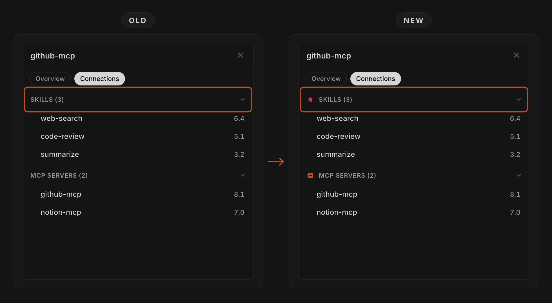Screen dimensions: 552x303
Task: Collapse the SKILLS (3) chevron in the OLD panel
Action: [243, 100]
